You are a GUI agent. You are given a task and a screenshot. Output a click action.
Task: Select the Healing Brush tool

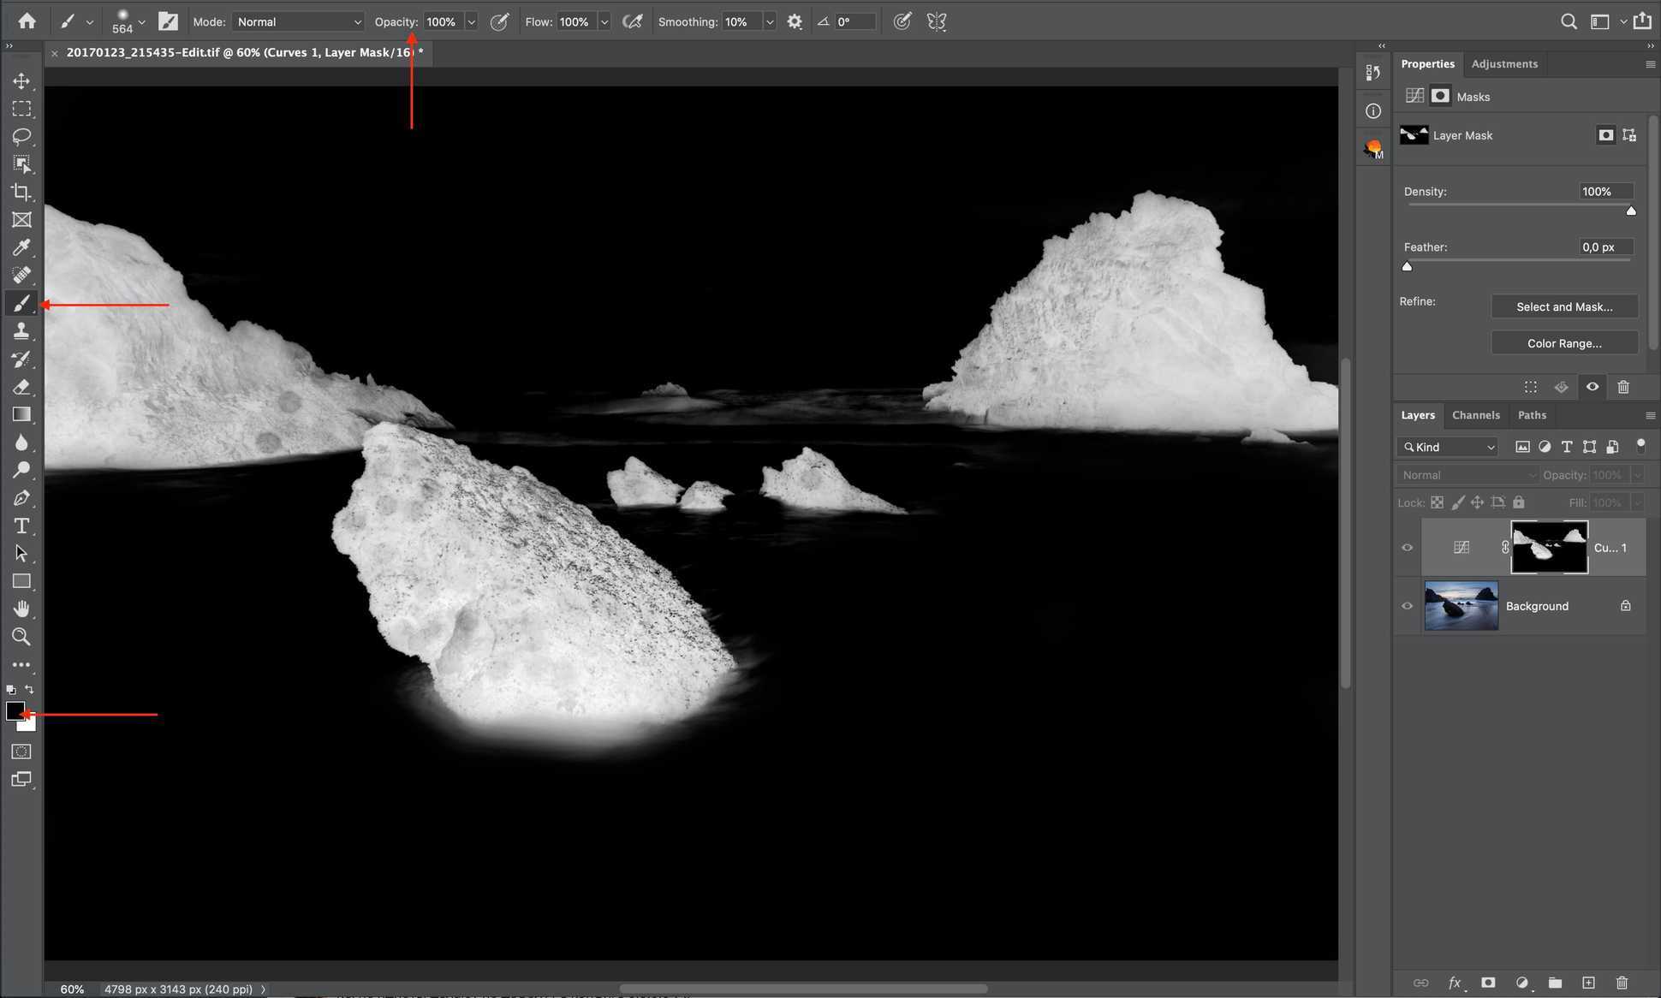click(21, 275)
